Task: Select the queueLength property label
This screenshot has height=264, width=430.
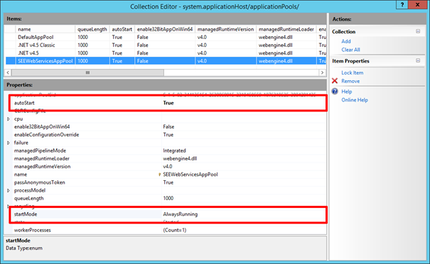Action: point(29,198)
